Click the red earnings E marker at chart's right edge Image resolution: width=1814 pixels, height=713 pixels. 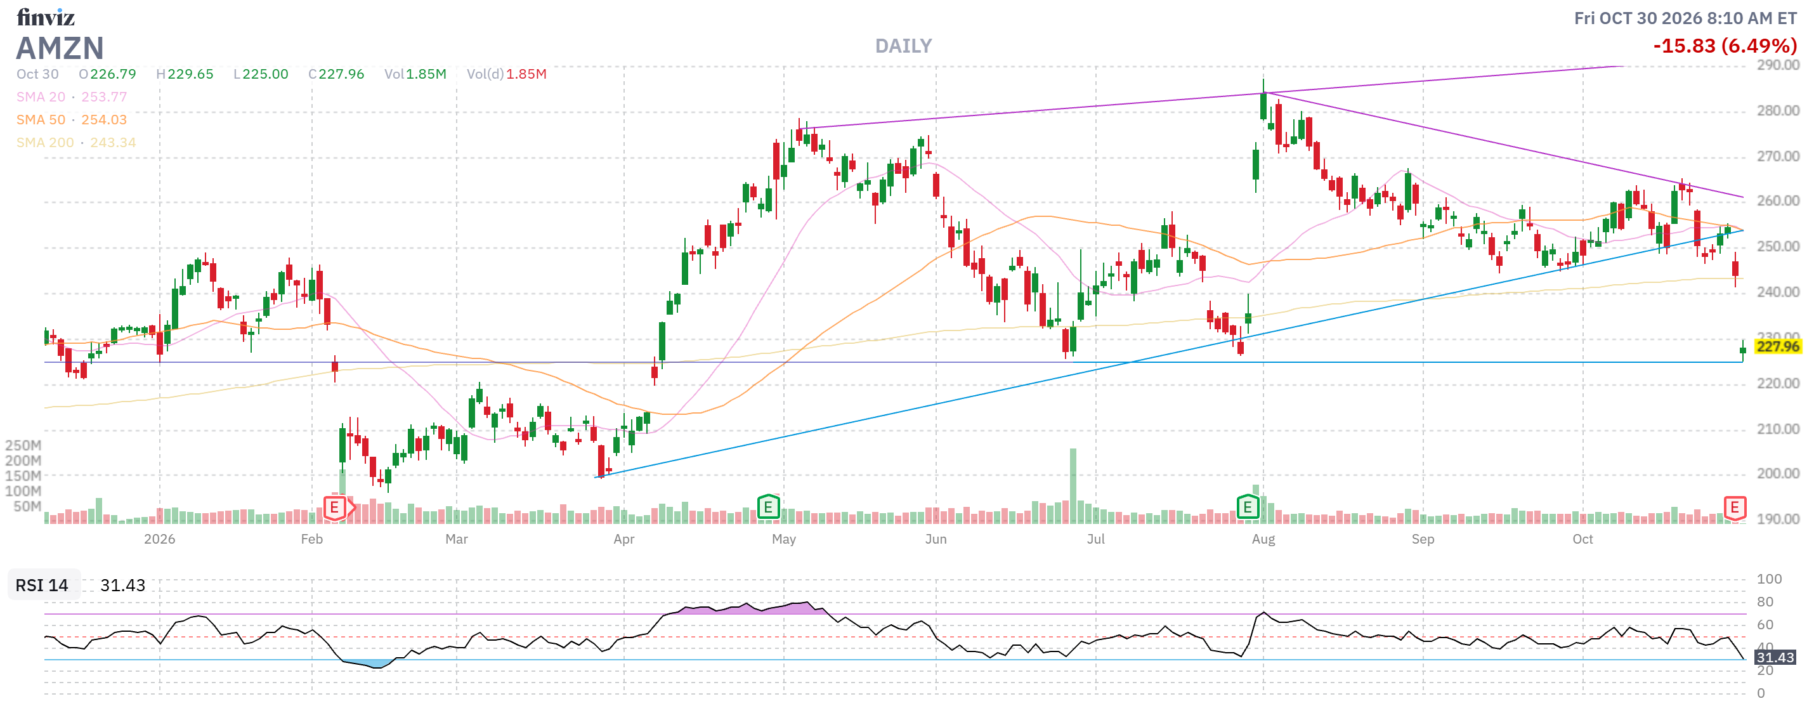pyautogui.click(x=1735, y=507)
